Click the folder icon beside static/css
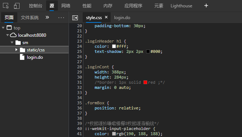 pos(23,50)
